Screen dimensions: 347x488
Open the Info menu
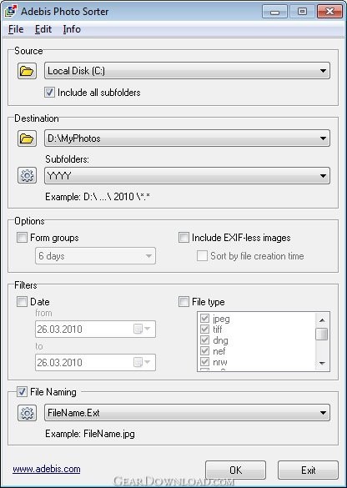pos(72,29)
